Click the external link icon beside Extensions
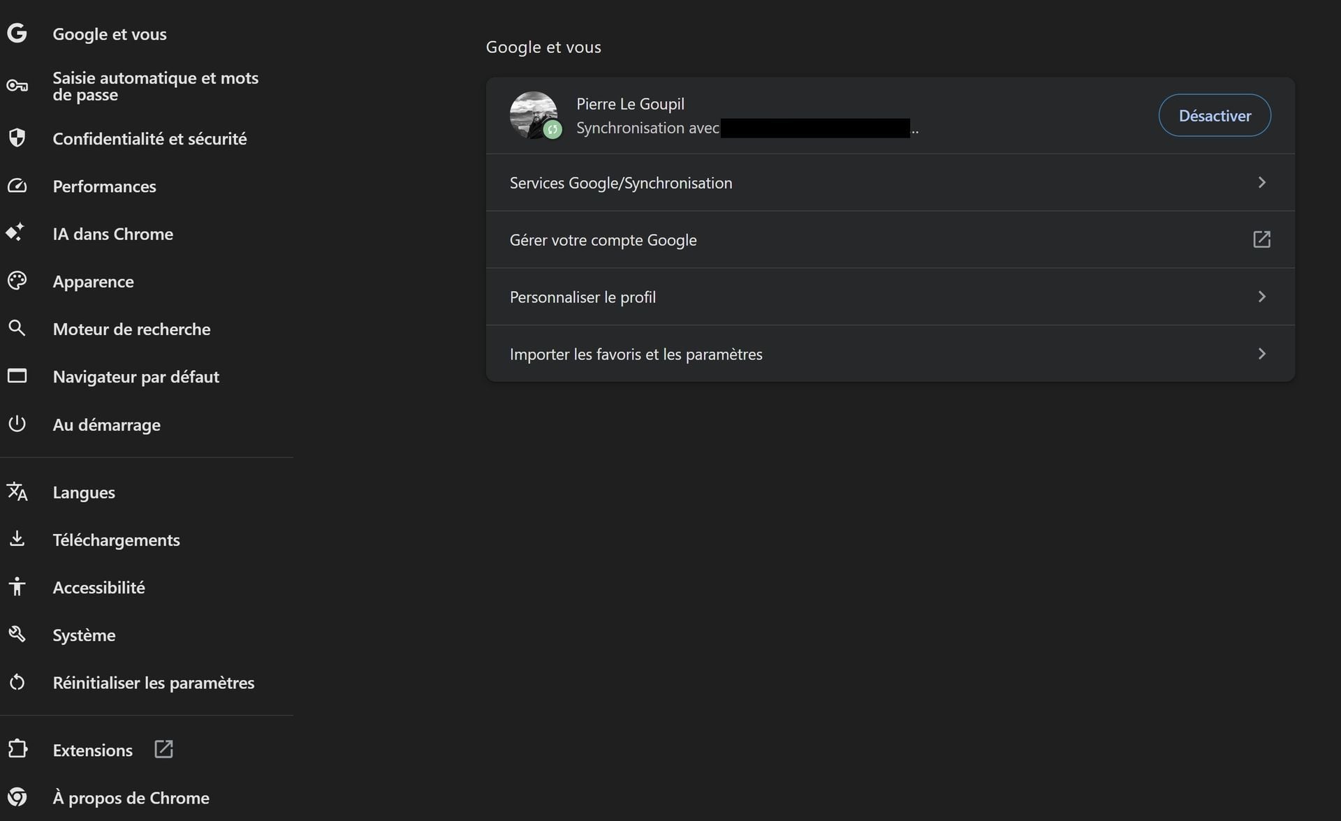Viewport: 1341px width, 821px height. pos(163,749)
